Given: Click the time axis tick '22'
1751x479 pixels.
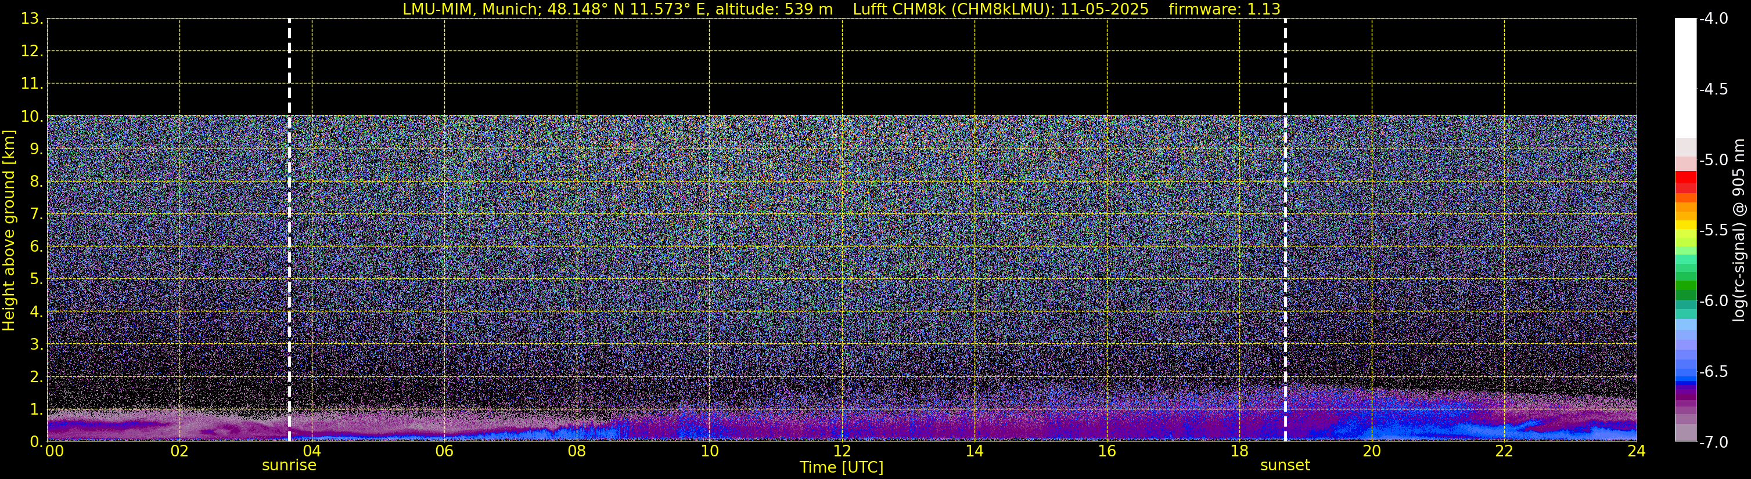Looking at the screenshot, I should click(1504, 451).
